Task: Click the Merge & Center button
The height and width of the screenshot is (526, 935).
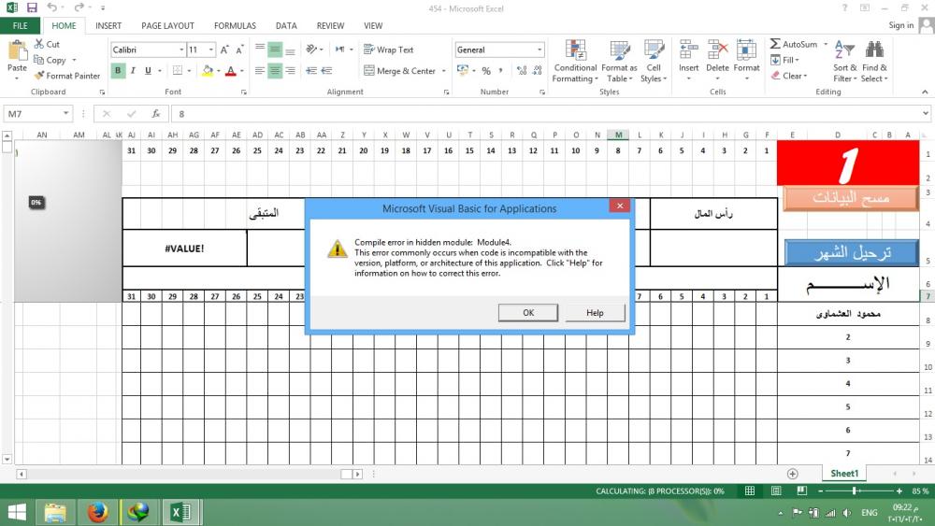Action: [x=400, y=71]
